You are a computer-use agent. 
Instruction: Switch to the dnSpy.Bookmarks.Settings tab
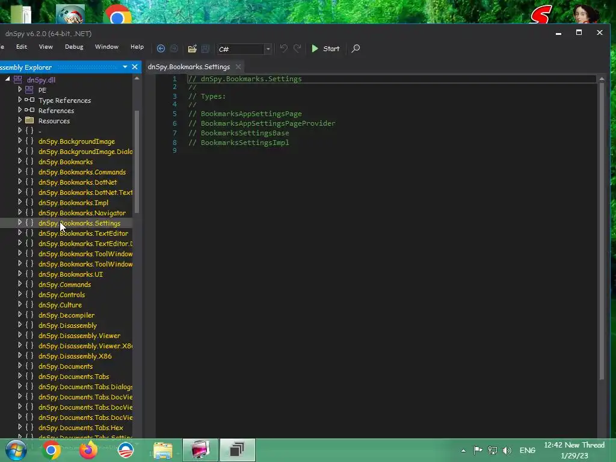(x=189, y=67)
